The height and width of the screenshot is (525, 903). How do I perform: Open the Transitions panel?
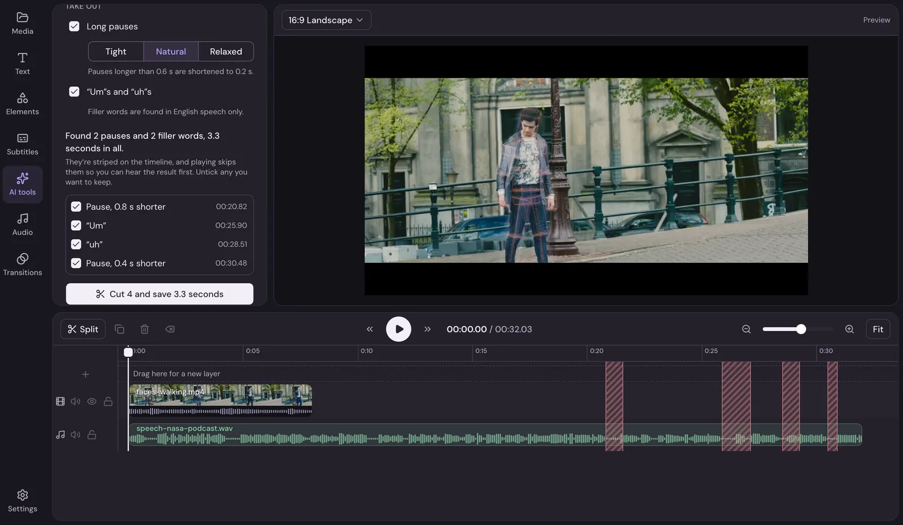click(x=23, y=264)
